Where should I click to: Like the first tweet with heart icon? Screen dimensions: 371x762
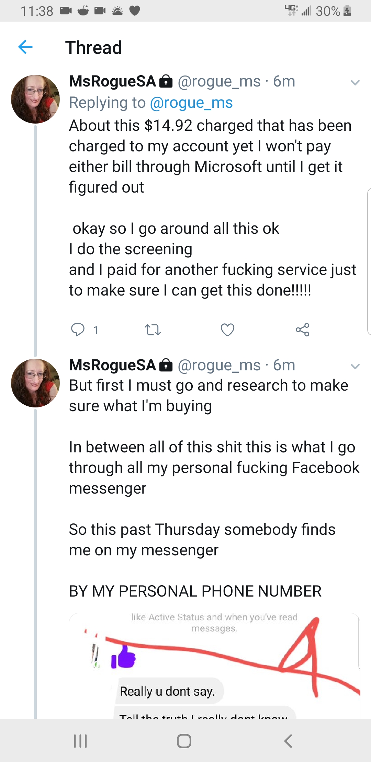tap(227, 330)
